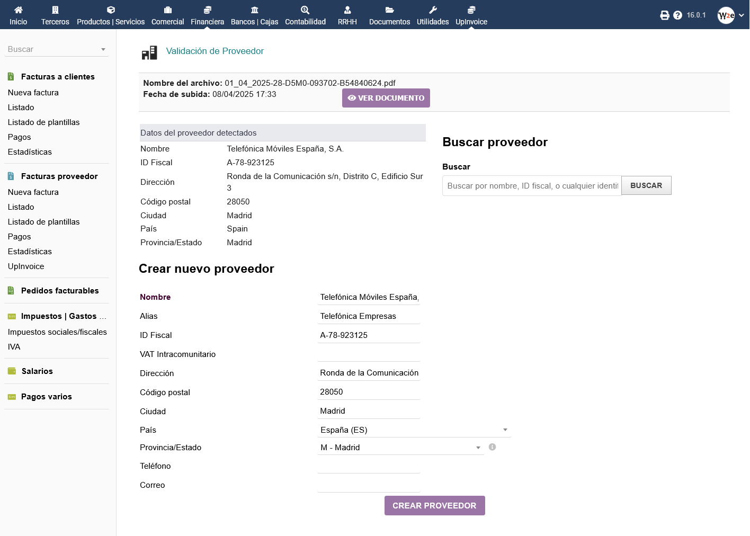Click the Correo input field
This screenshot has width=750, height=536.
(x=369, y=485)
